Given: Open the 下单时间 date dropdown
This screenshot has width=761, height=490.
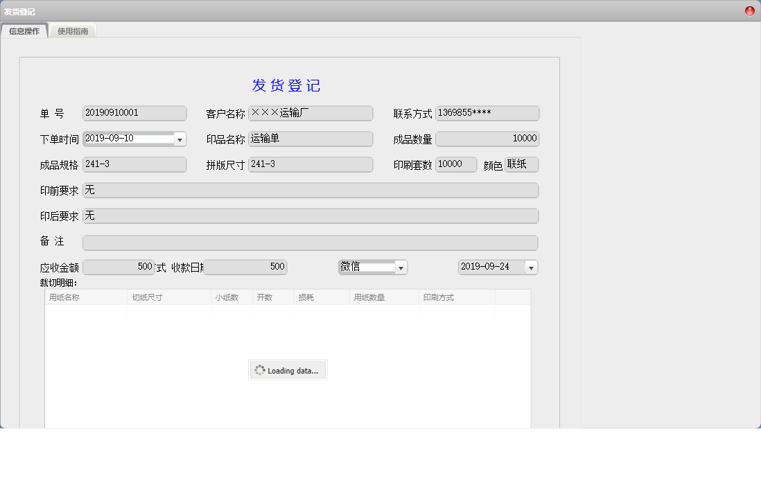Looking at the screenshot, I should click(181, 139).
